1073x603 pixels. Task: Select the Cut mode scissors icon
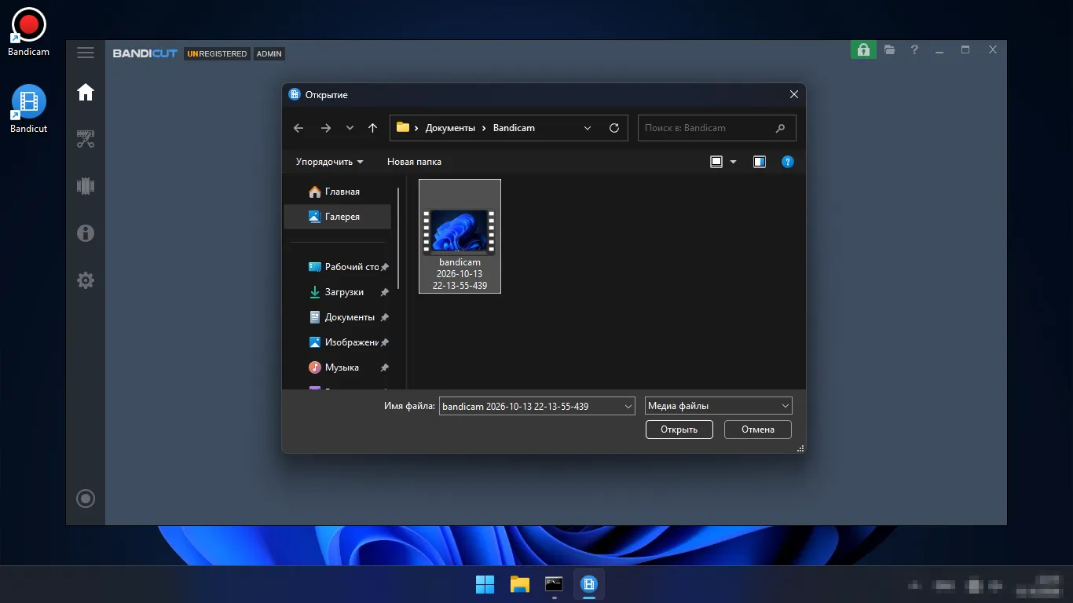[x=86, y=140]
